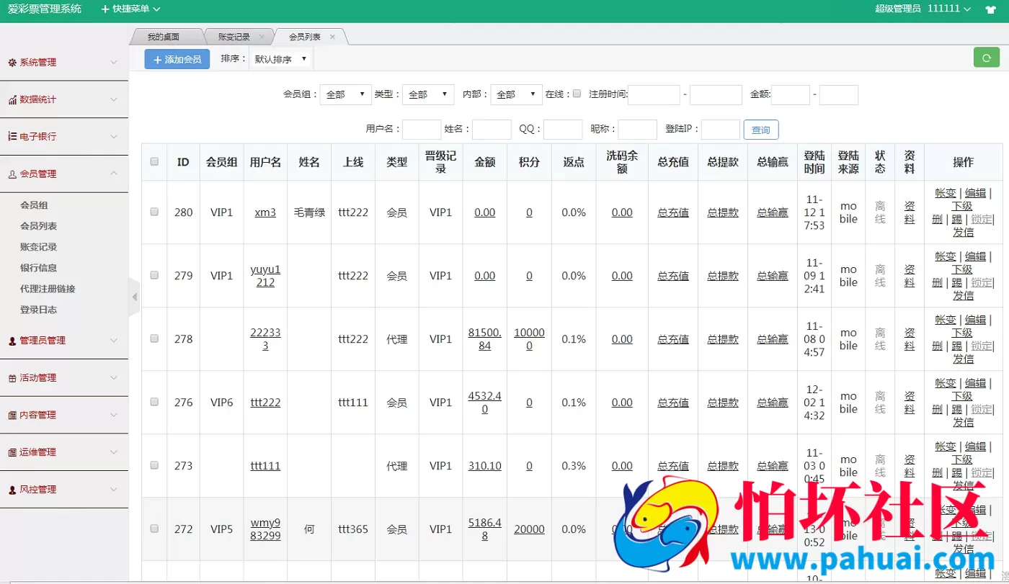Click the 电子银行 list icon
The height and width of the screenshot is (584, 1009).
(x=12, y=136)
